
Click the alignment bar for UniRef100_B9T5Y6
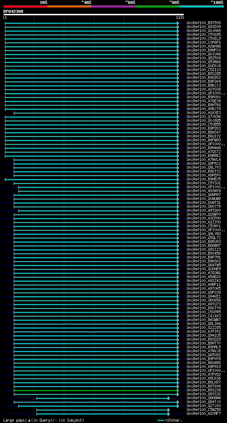92,23
